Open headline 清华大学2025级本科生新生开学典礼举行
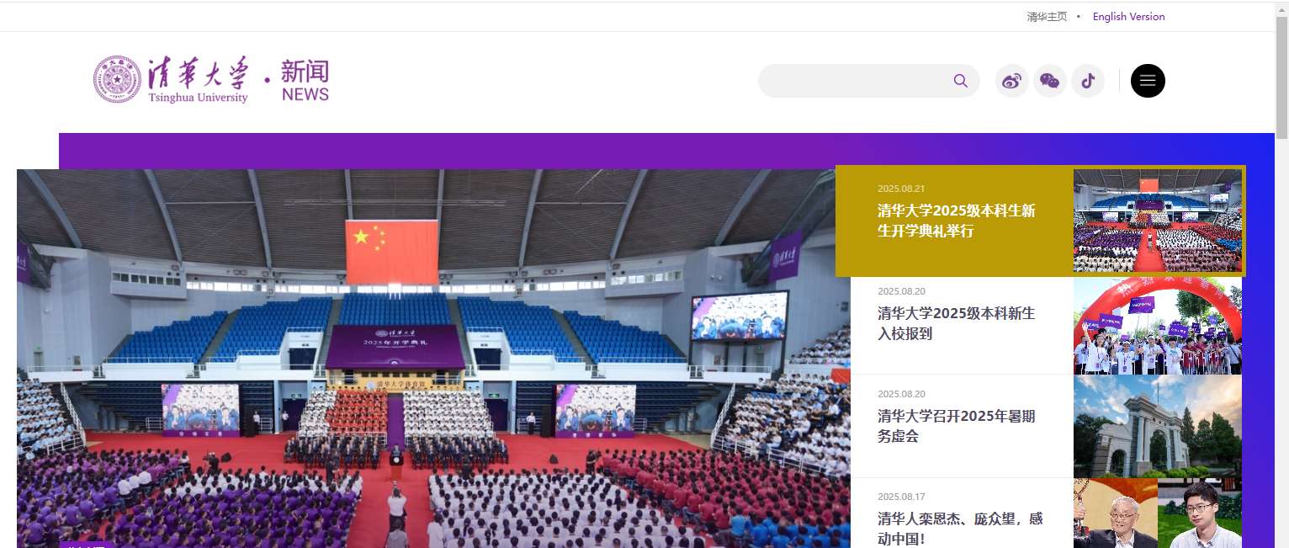 coord(956,221)
